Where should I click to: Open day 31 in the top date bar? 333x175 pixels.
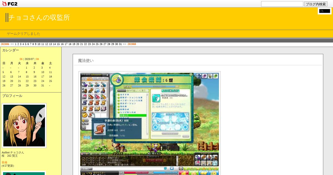point(120,44)
